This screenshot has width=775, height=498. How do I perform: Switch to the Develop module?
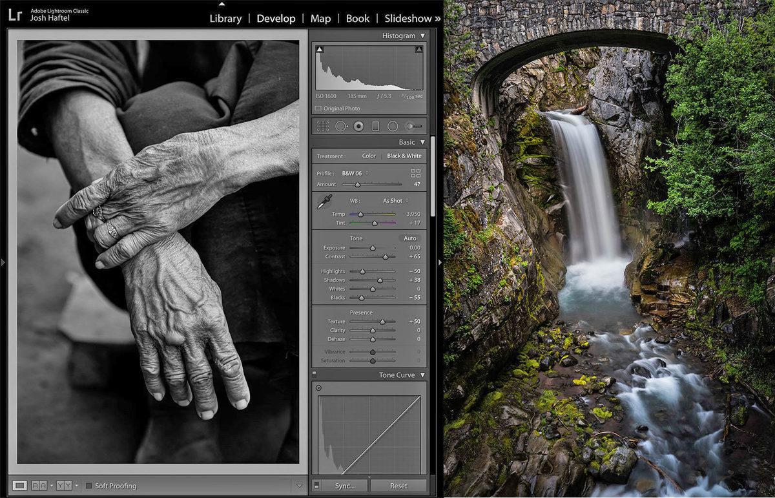pyautogui.click(x=276, y=18)
